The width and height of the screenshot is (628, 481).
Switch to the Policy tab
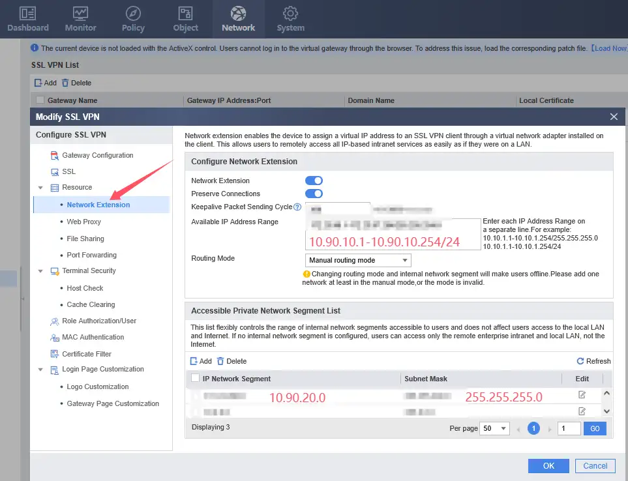133,18
